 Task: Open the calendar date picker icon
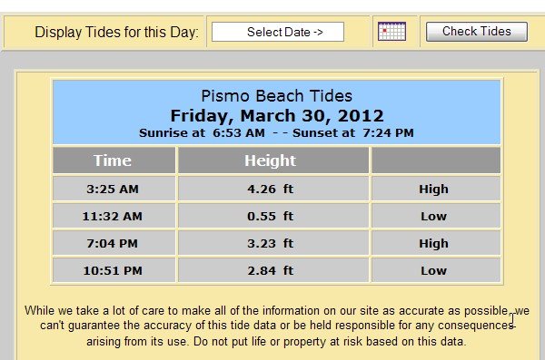[391, 31]
